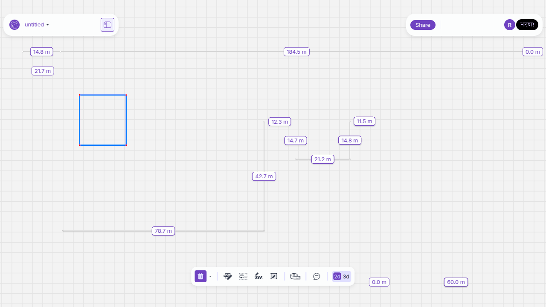Click the purple trash delete tool
This screenshot has width=546, height=307.
tap(200, 276)
